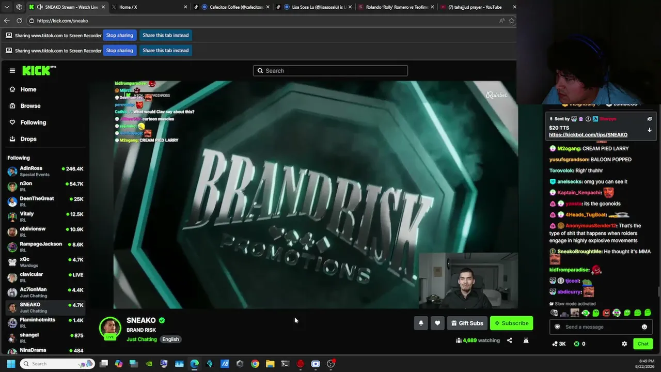The image size is (661, 372).
Task: Open n3on channel from Following list
Action: (x=45, y=186)
